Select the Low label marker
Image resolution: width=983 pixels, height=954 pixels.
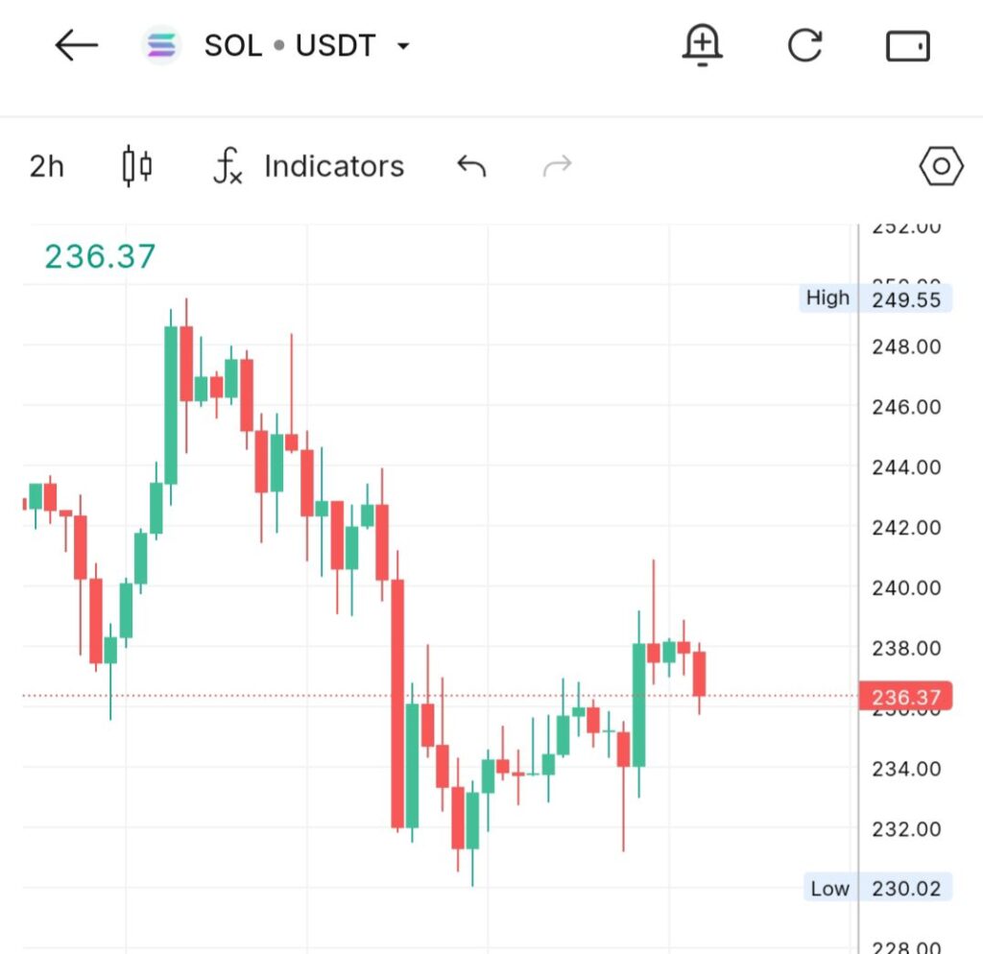tap(829, 888)
